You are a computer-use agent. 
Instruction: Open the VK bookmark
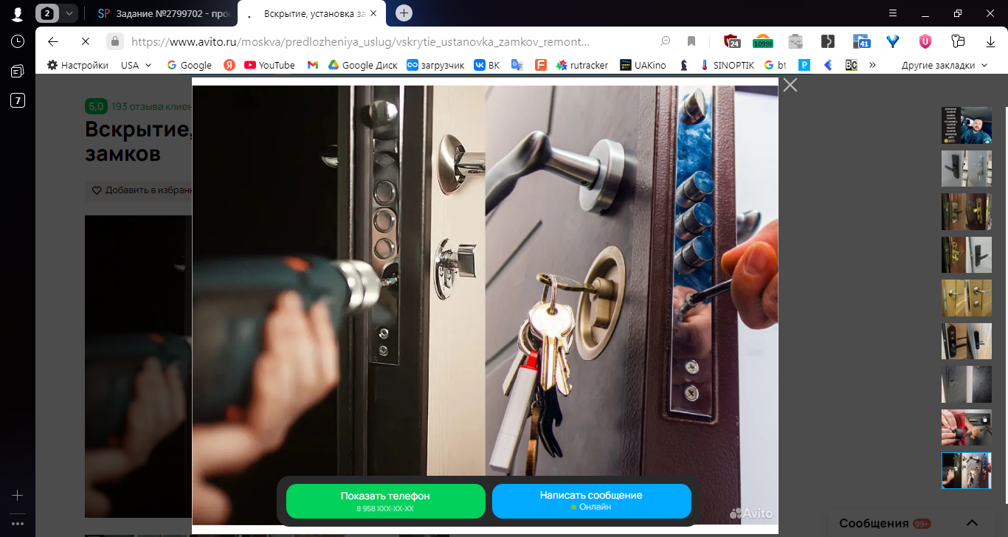coord(487,65)
